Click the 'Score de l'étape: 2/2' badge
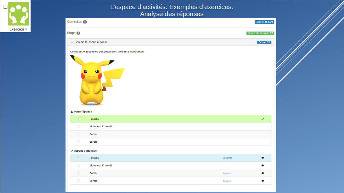This screenshot has width=344, height=193. coord(260,33)
